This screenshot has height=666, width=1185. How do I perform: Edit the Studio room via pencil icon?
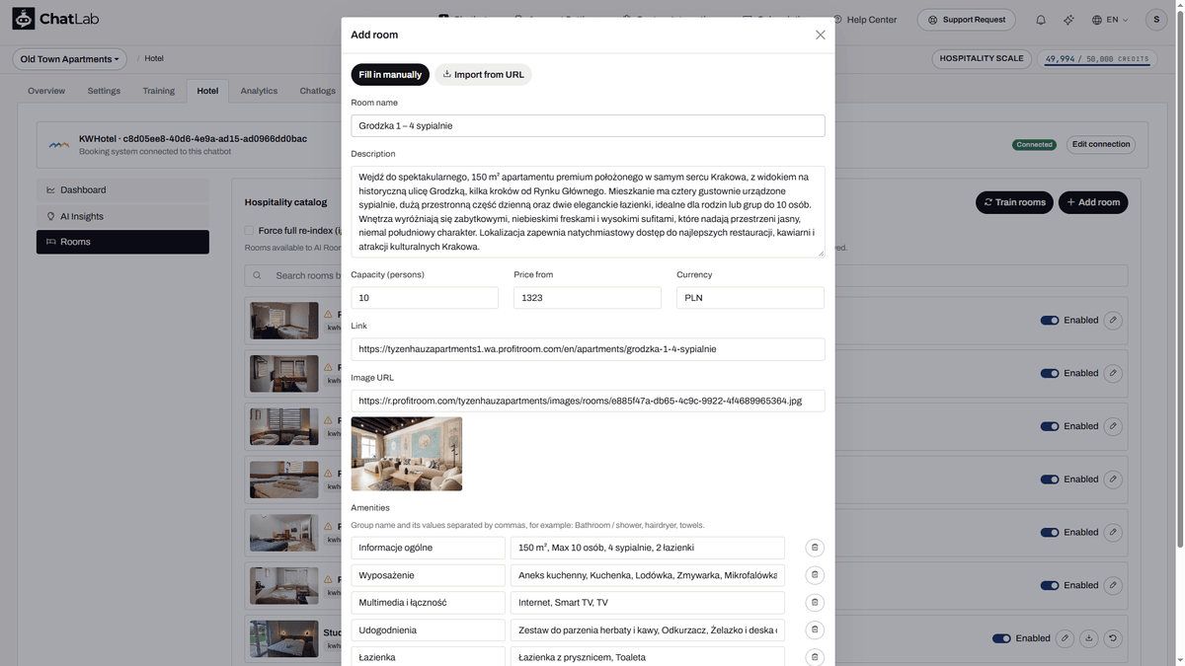1065,638
